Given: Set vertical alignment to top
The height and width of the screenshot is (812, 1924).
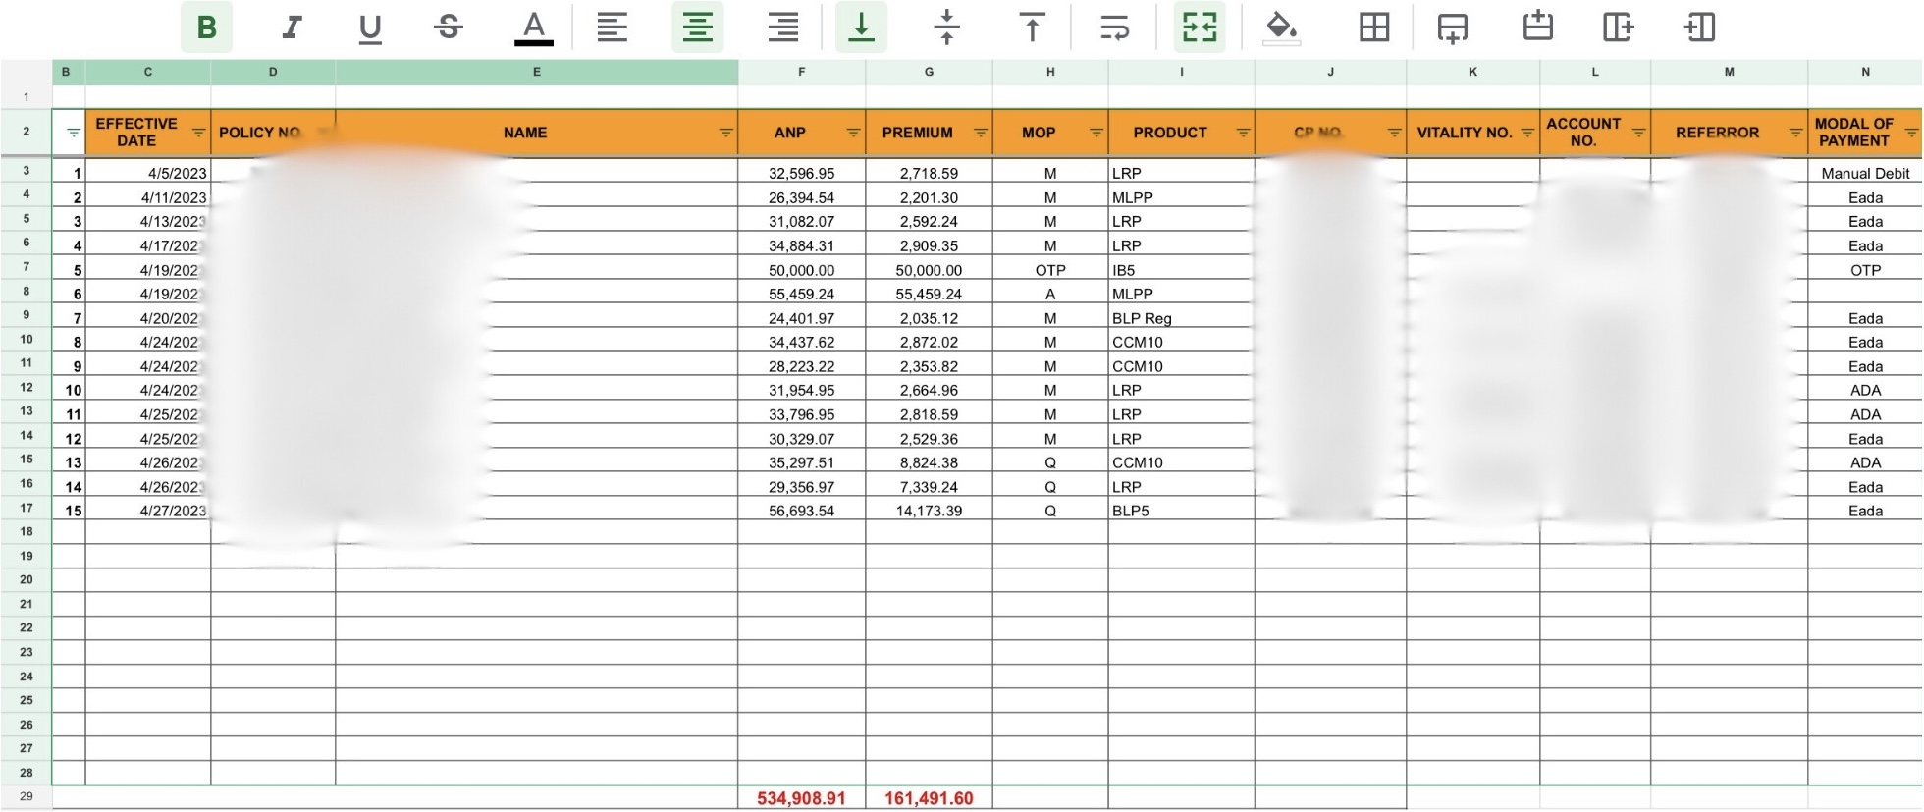Looking at the screenshot, I should pyautogui.click(x=1032, y=27).
